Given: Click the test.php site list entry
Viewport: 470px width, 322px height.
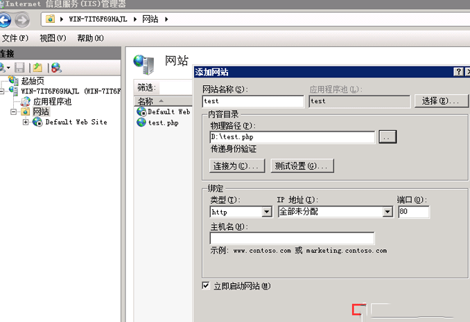Looking at the screenshot, I should [x=164, y=123].
